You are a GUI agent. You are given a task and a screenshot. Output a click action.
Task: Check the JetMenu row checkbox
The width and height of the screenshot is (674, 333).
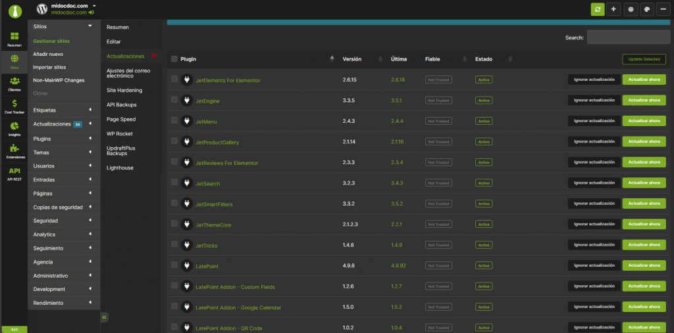pyautogui.click(x=174, y=120)
